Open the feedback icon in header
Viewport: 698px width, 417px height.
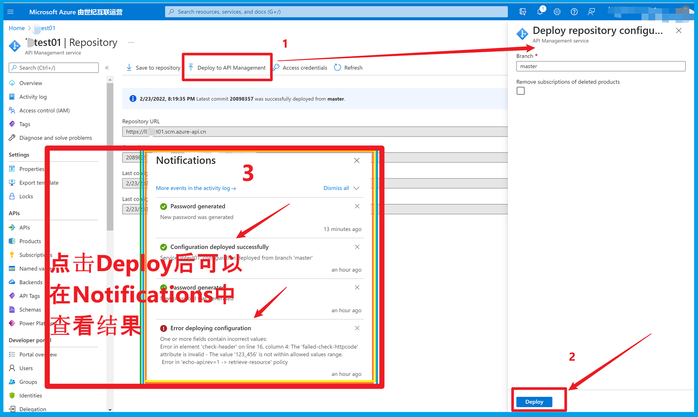tap(591, 12)
